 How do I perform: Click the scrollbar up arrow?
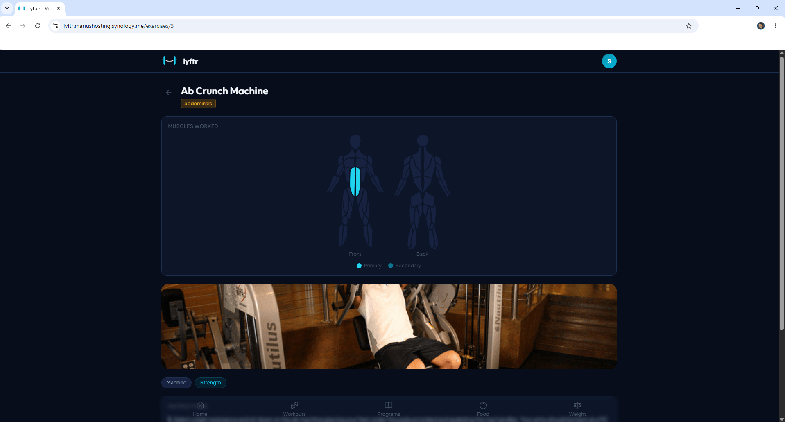click(x=782, y=53)
